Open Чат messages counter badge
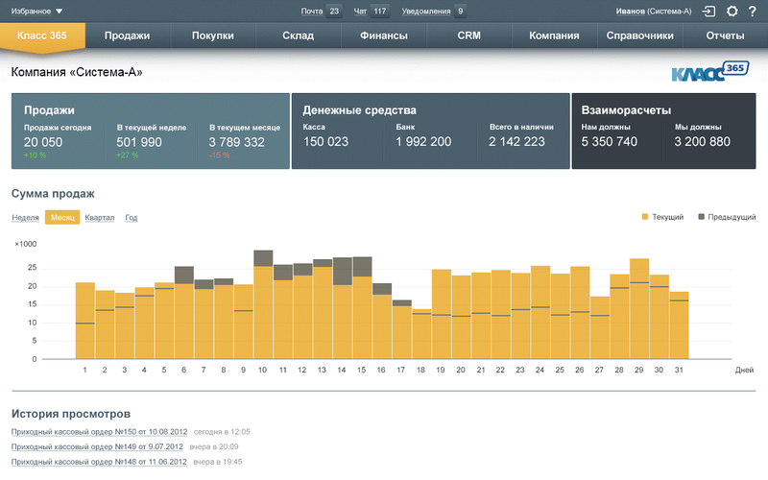This screenshot has height=480, width=768. click(x=380, y=12)
